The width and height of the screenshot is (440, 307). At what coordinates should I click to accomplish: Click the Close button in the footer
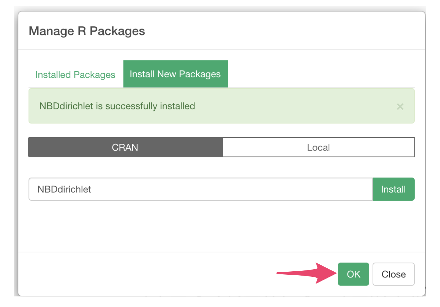coord(393,274)
